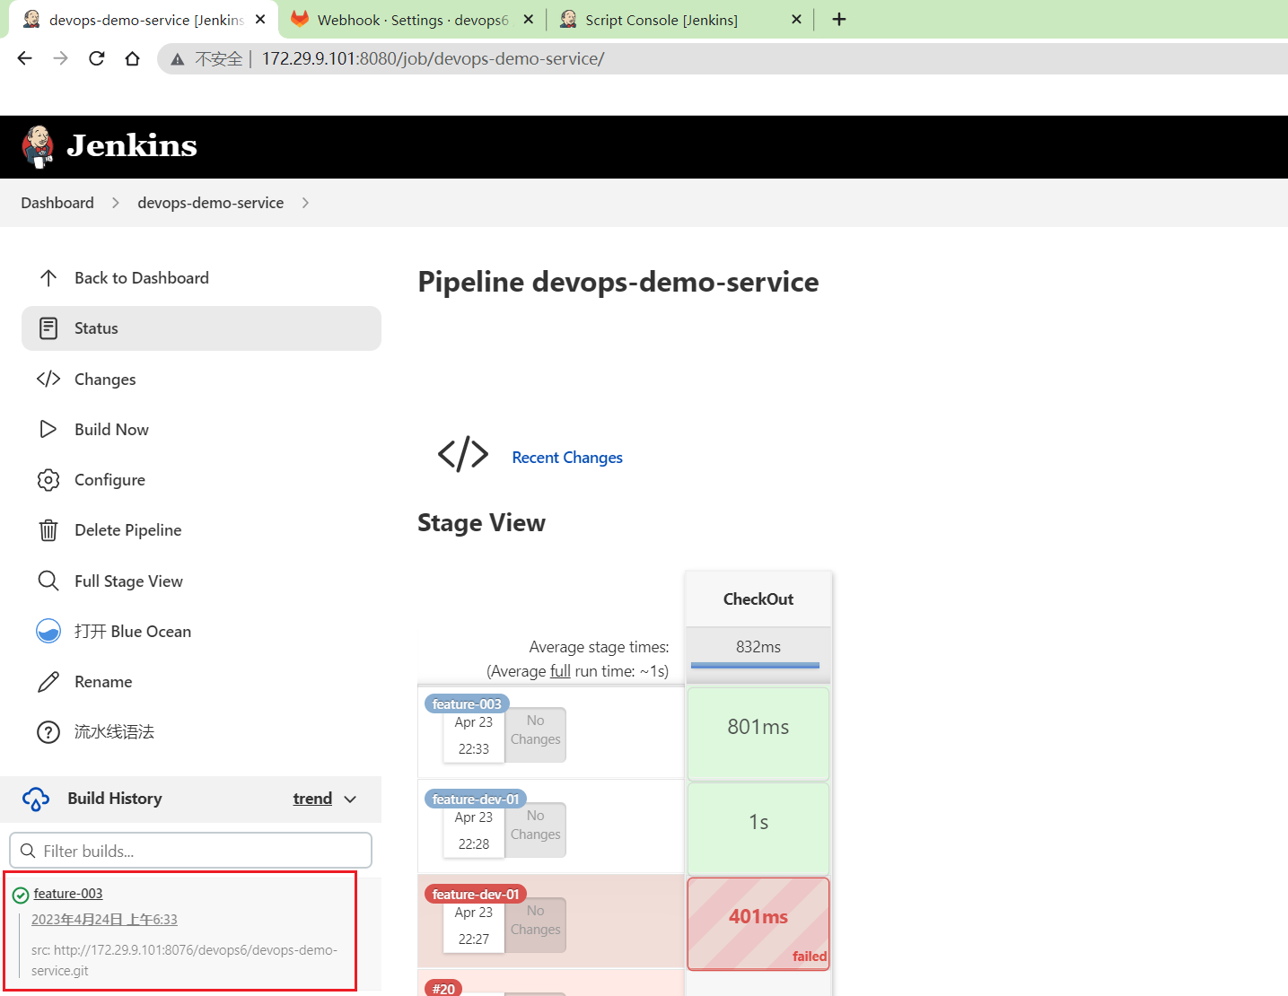This screenshot has height=996, width=1288.
Task: Open the feature-003 build link in history
Action: 68,894
